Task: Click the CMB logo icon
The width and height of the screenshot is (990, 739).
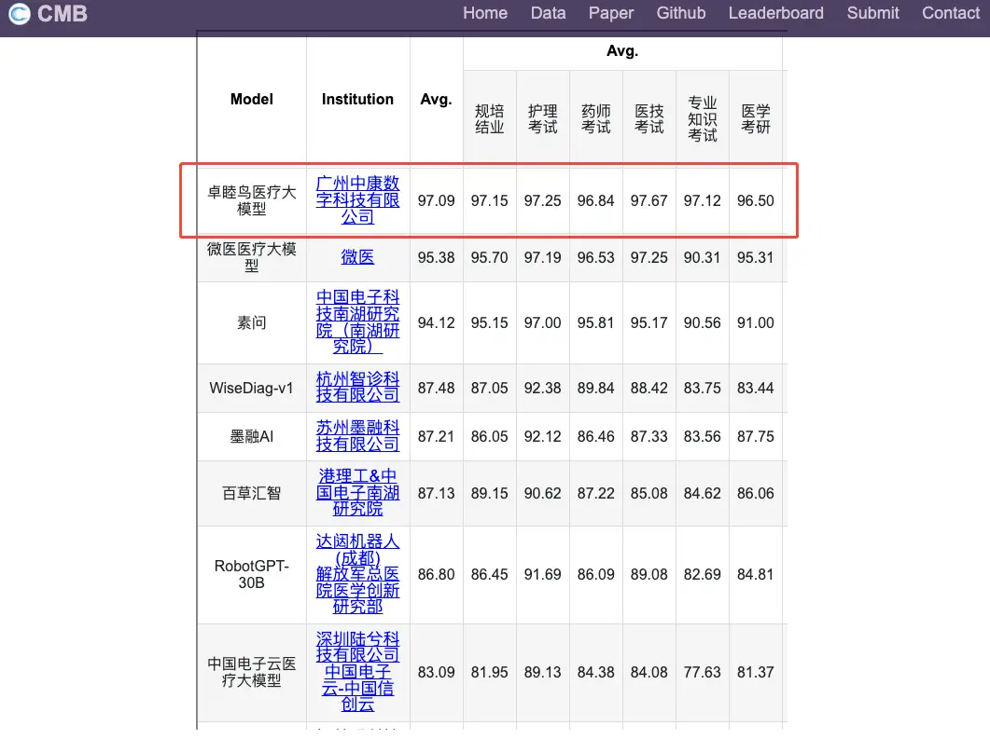Action: click(20, 13)
